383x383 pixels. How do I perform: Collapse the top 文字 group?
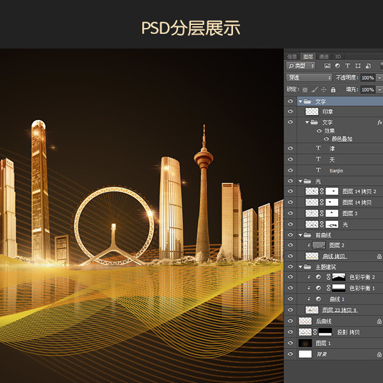(301, 101)
